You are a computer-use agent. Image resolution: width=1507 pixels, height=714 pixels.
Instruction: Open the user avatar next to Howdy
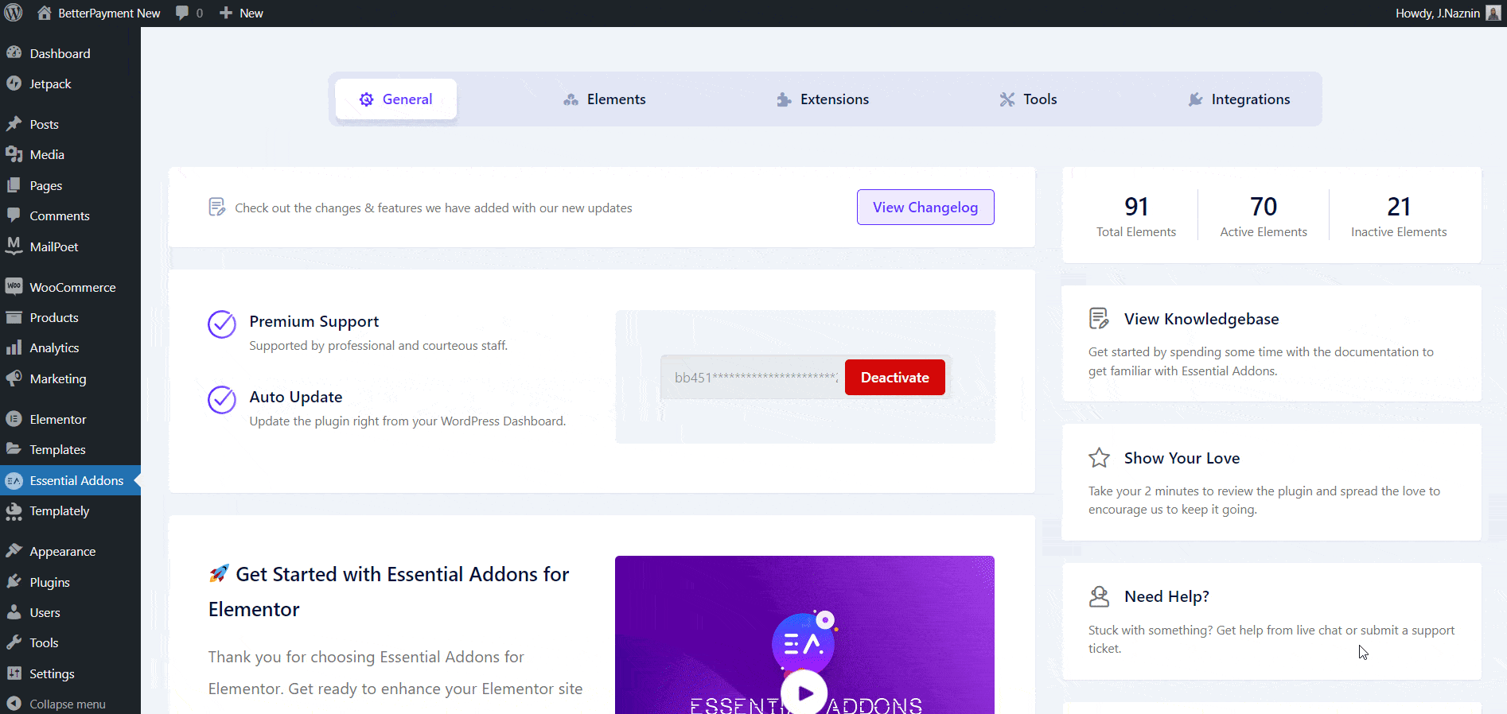point(1493,13)
